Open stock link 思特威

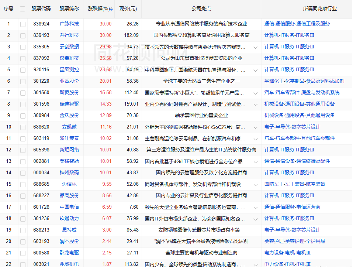(x=69, y=230)
